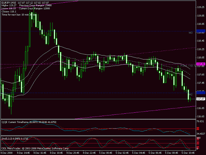Click the 'Current Days Range= 12000' label
Screen dimensions: 206x155
pyautogui.click(x=34, y=9)
